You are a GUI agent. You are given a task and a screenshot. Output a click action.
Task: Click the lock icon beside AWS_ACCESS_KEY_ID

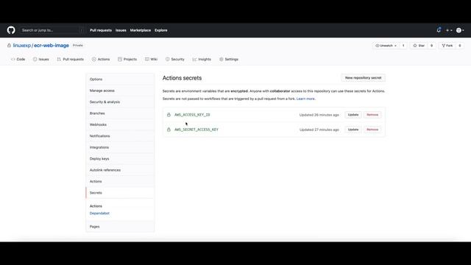169,115
